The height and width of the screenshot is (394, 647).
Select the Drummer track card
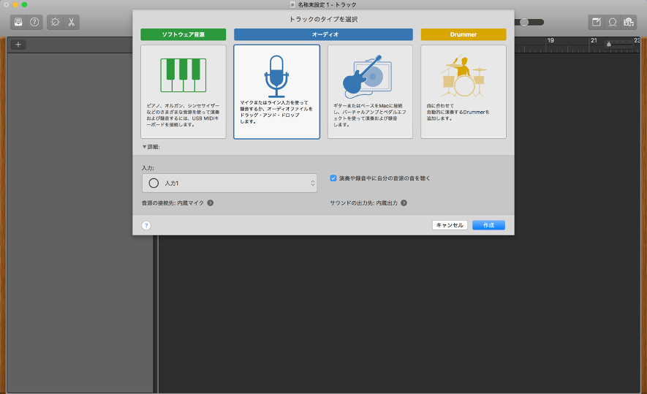pos(464,91)
